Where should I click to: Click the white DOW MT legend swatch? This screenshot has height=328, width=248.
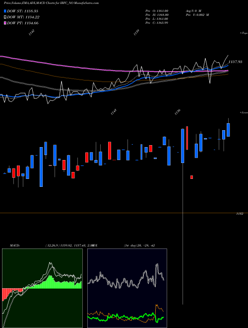pos(5,17)
